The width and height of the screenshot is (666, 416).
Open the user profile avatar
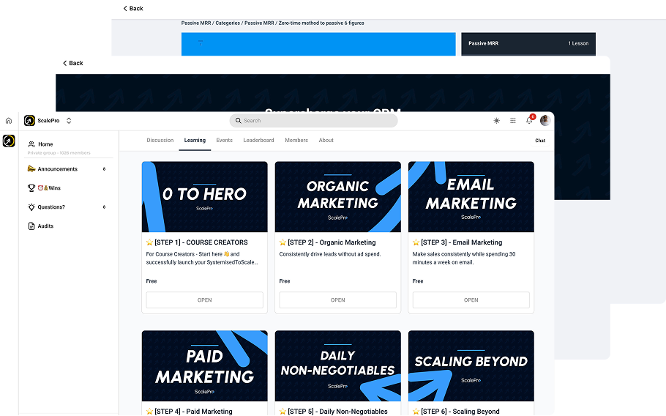pyautogui.click(x=545, y=121)
